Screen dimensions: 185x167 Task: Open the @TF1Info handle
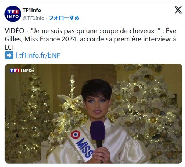[33, 18]
